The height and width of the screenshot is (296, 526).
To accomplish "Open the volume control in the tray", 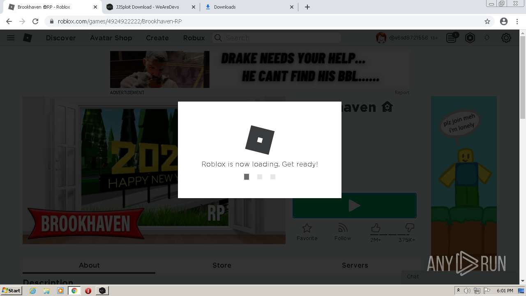I will pos(467,291).
